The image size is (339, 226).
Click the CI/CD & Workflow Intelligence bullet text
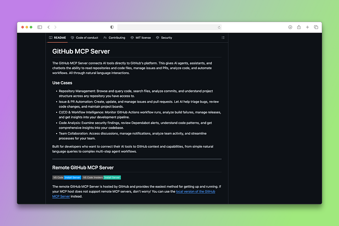140,115
